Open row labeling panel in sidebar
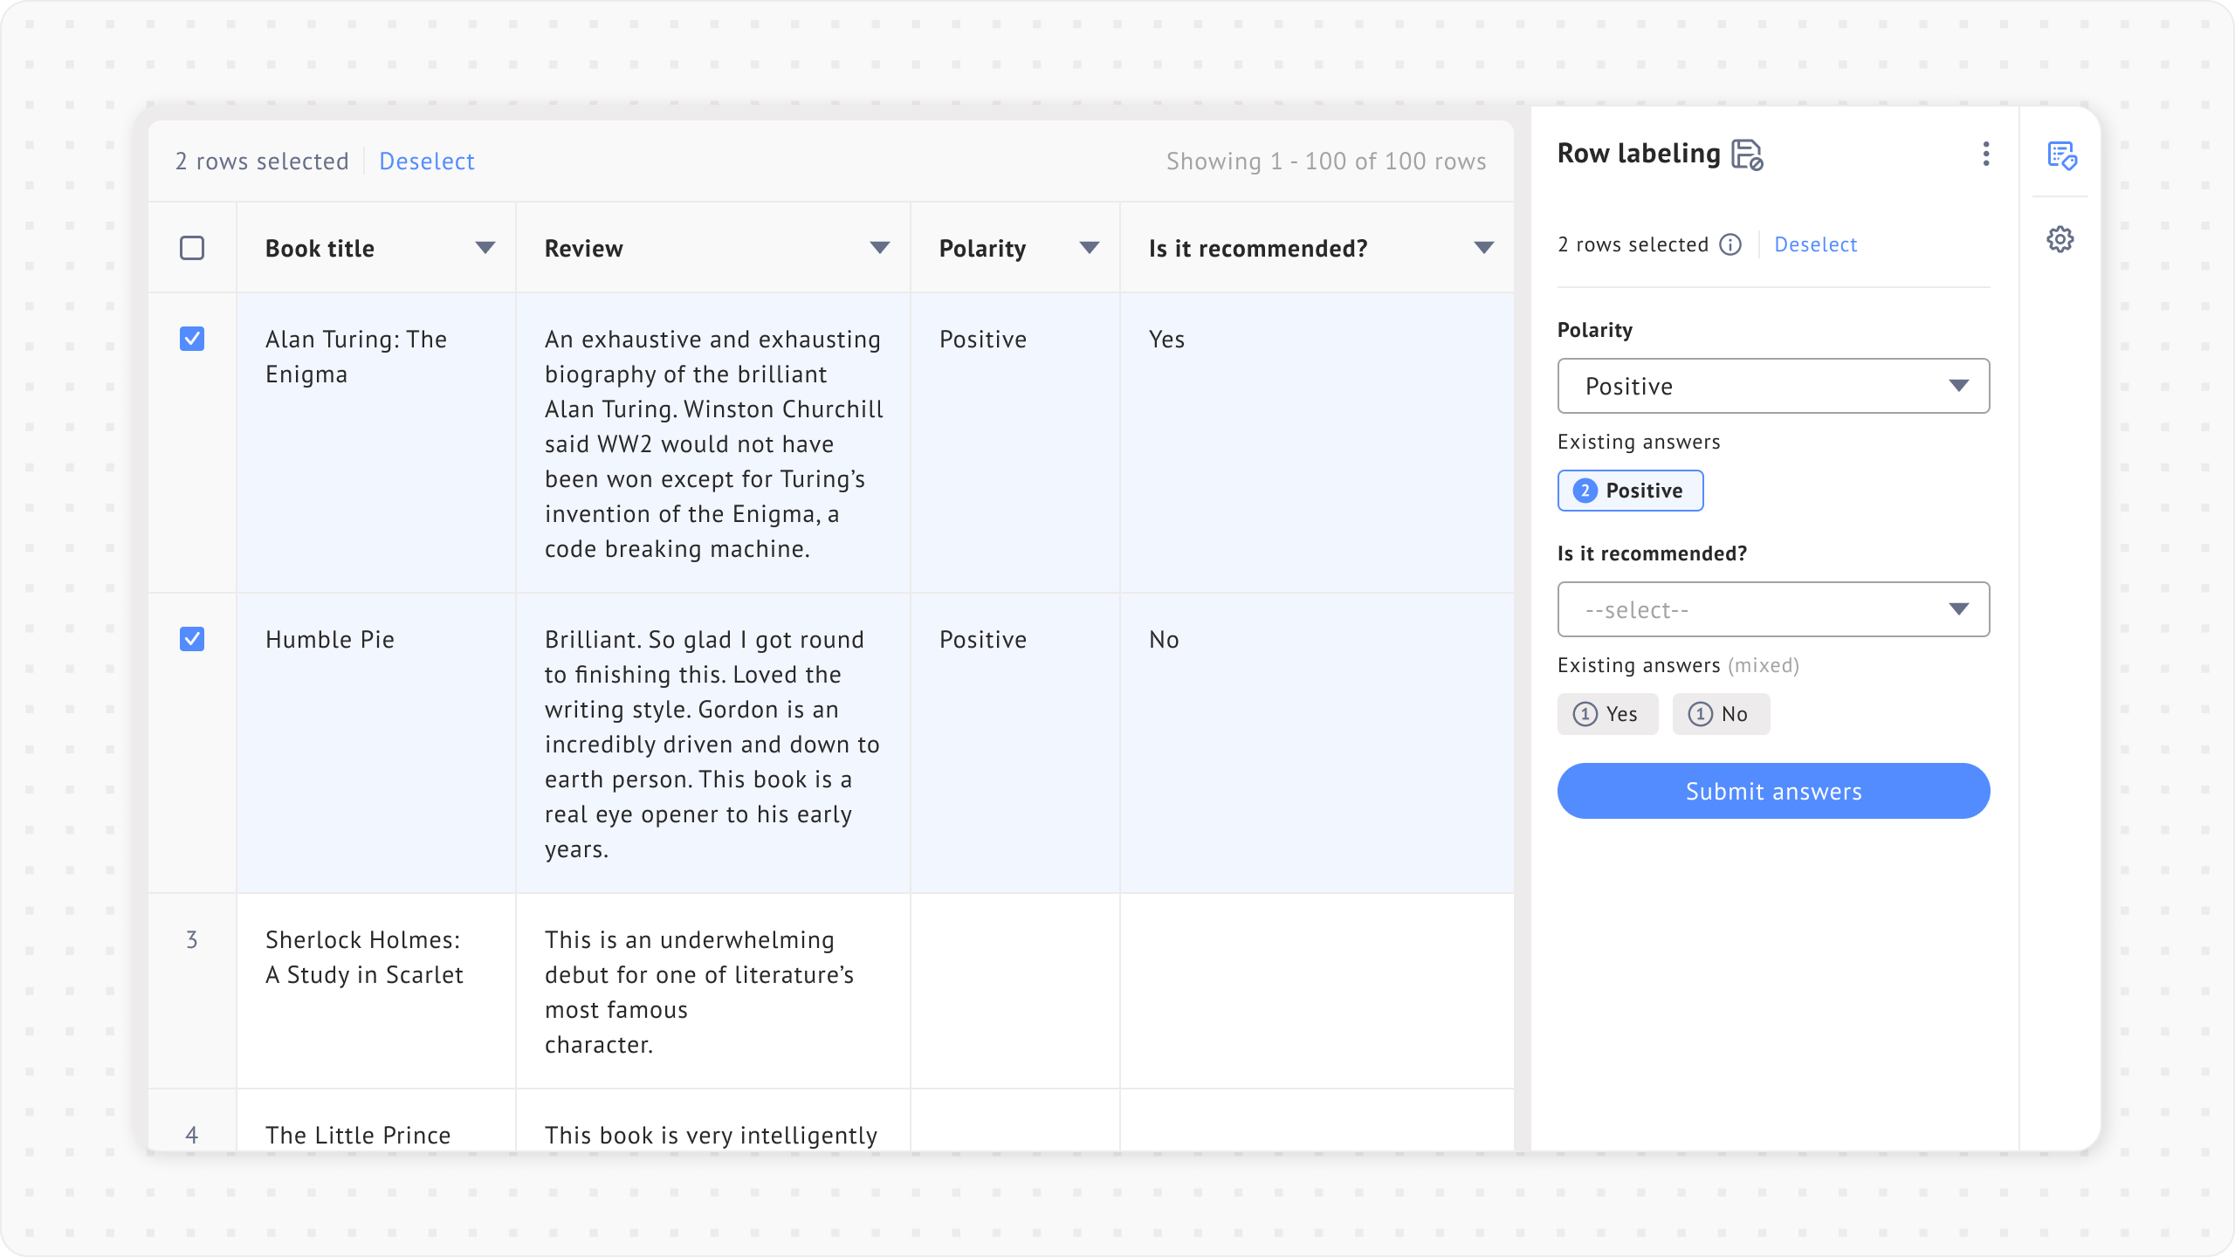This screenshot has width=2235, height=1257. (2061, 155)
